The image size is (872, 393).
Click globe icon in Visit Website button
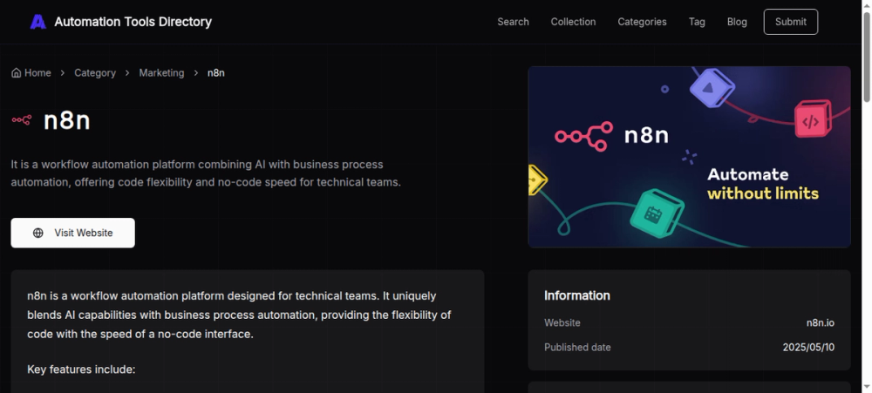tap(37, 233)
